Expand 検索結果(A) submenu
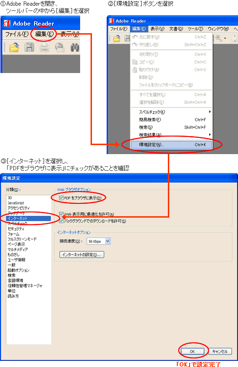The image size is (238, 367). (x=171, y=135)
